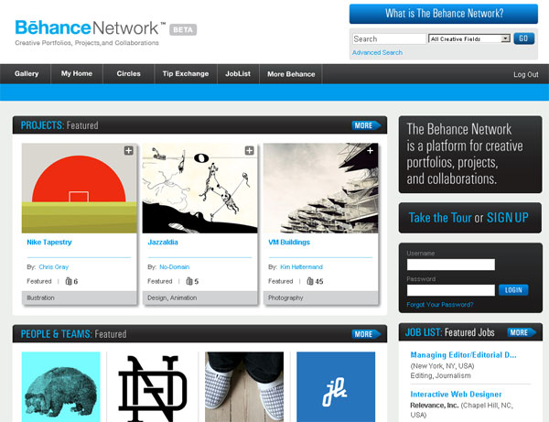Click the appreciation icon beside count 6
Image resolution: width=549 pixels, height=422 pixels.
click(x=69, y=281)
